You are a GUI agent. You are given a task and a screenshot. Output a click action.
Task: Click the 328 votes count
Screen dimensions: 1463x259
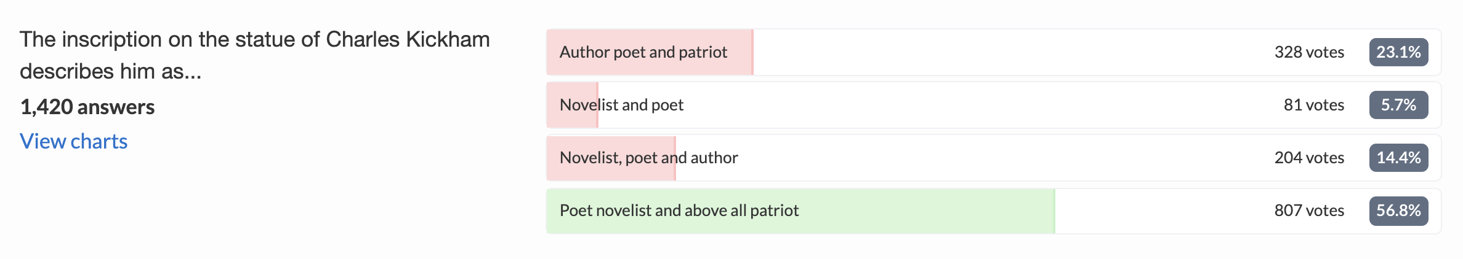(1309, 52)
